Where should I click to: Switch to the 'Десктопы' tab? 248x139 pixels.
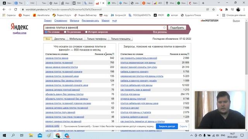(x=60, y=39)
